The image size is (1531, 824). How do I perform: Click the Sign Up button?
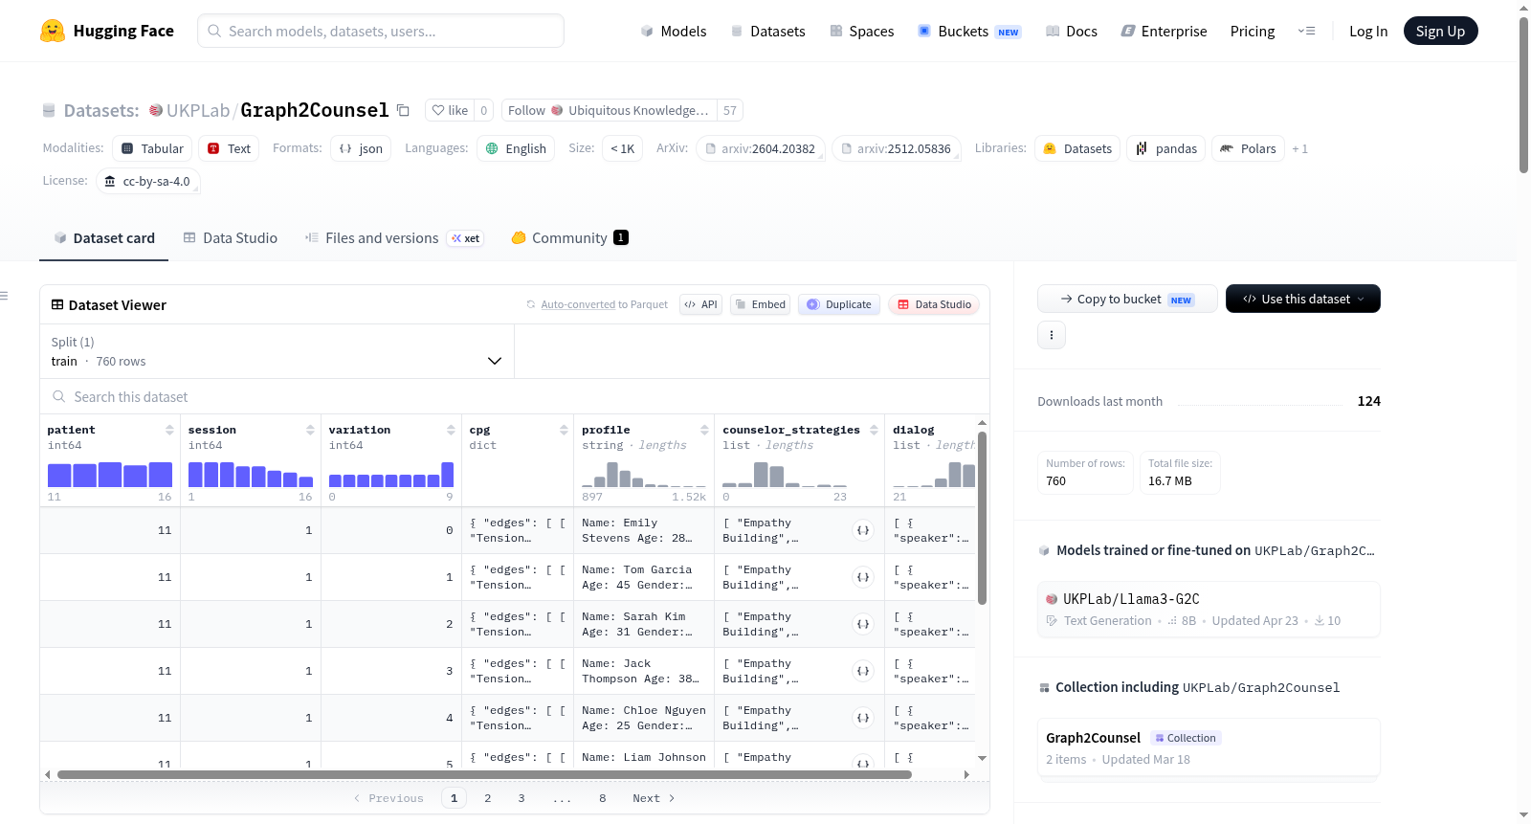(1440, 31)
